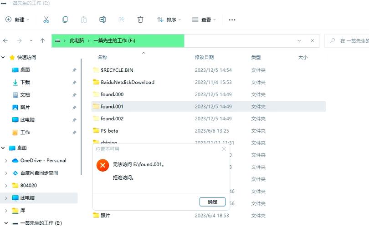This screenshot has height=227, width=369.
Task: Select 文档 in quick access
Action: point(25,95)
